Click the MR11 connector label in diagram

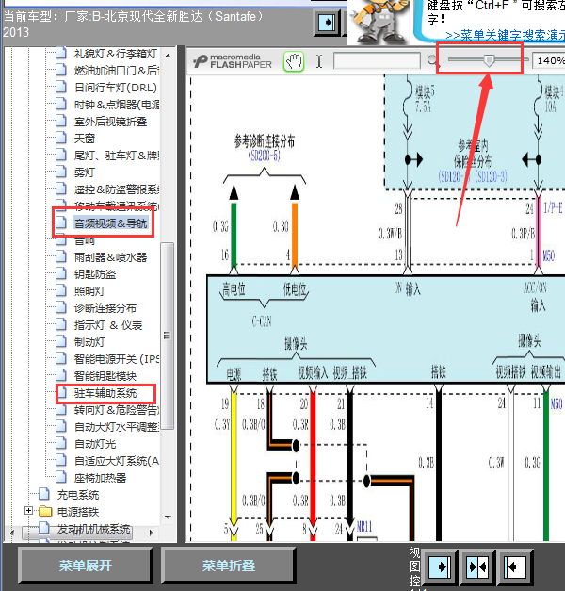click(x=364, y=527)
